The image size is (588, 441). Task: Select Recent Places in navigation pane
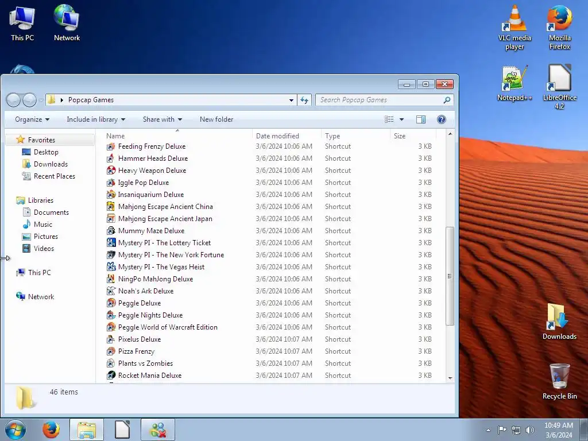pyautogui.click(x=54, y=176)
